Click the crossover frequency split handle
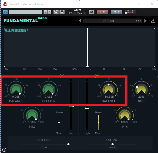 coord(87,47)
